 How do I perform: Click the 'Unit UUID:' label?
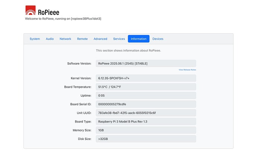[84, 113]
